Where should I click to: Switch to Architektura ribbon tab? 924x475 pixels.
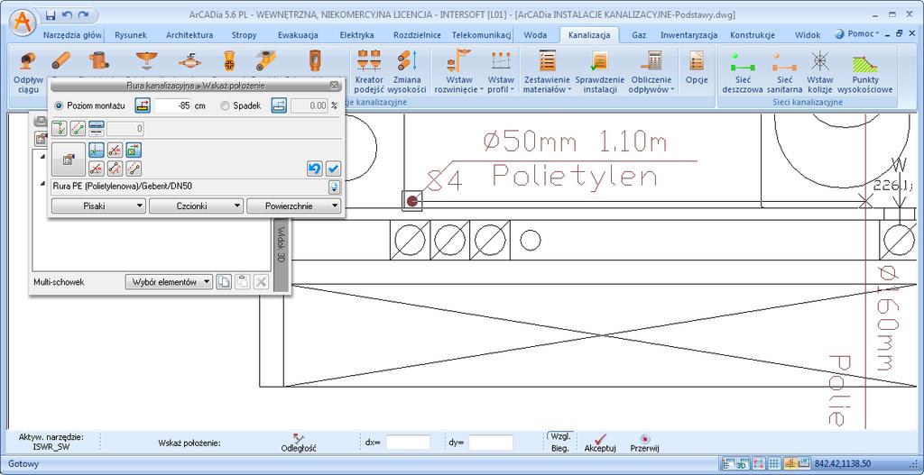tap(189, 35)
